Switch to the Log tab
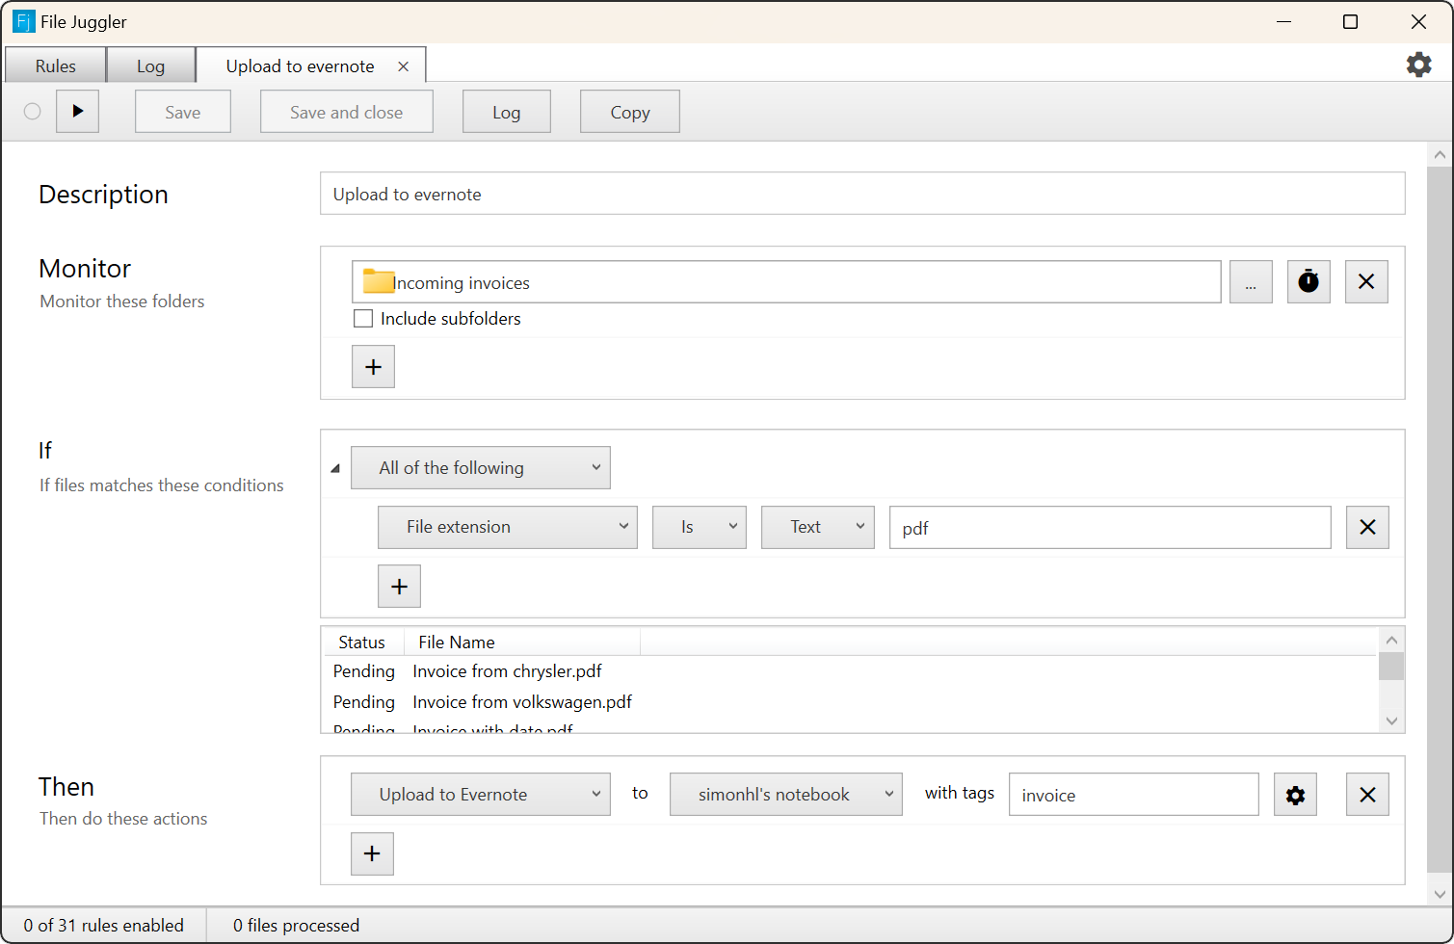Image resolution: width=1454 pixels, height=944 pixels. click(x=150, y=66)
